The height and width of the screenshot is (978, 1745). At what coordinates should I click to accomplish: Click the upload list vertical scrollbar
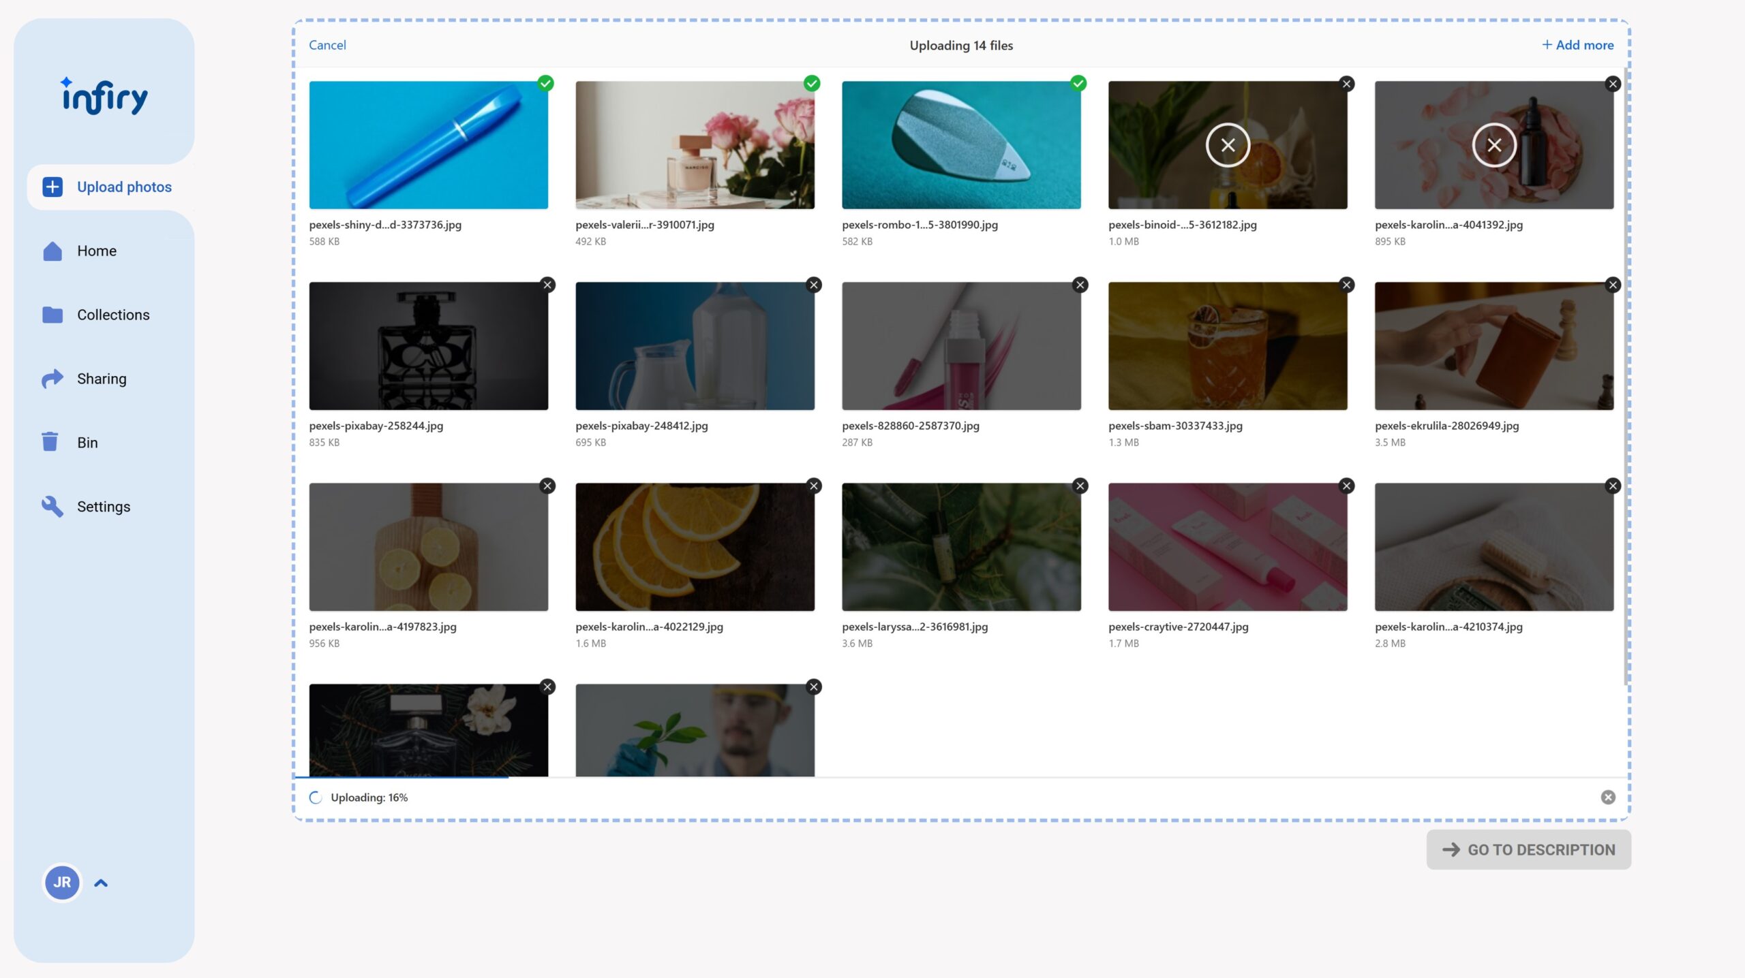tap(1626, 375)
